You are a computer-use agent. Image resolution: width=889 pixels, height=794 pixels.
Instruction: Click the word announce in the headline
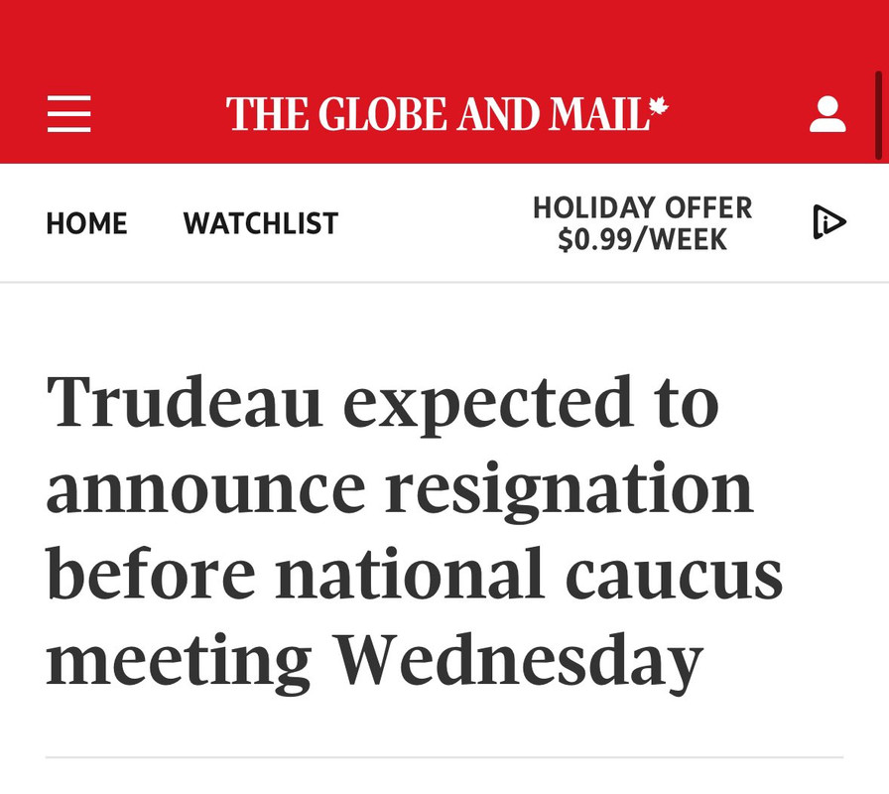coord(205,491)
